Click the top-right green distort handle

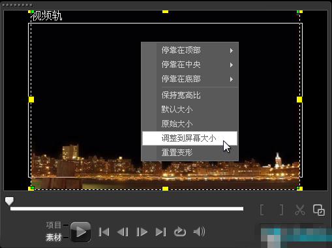[x=298, y=12]
